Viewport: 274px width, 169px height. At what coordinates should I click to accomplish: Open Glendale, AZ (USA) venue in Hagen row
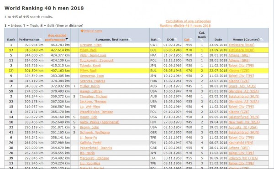point(243,91)
